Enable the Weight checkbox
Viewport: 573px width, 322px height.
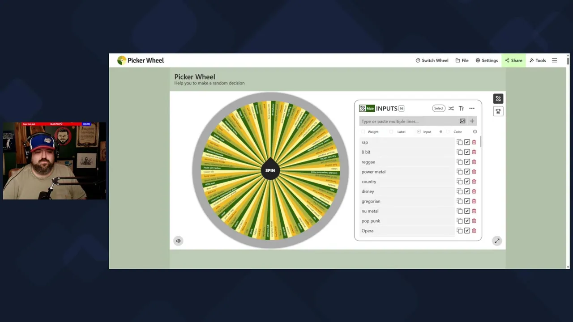point(363,132)
